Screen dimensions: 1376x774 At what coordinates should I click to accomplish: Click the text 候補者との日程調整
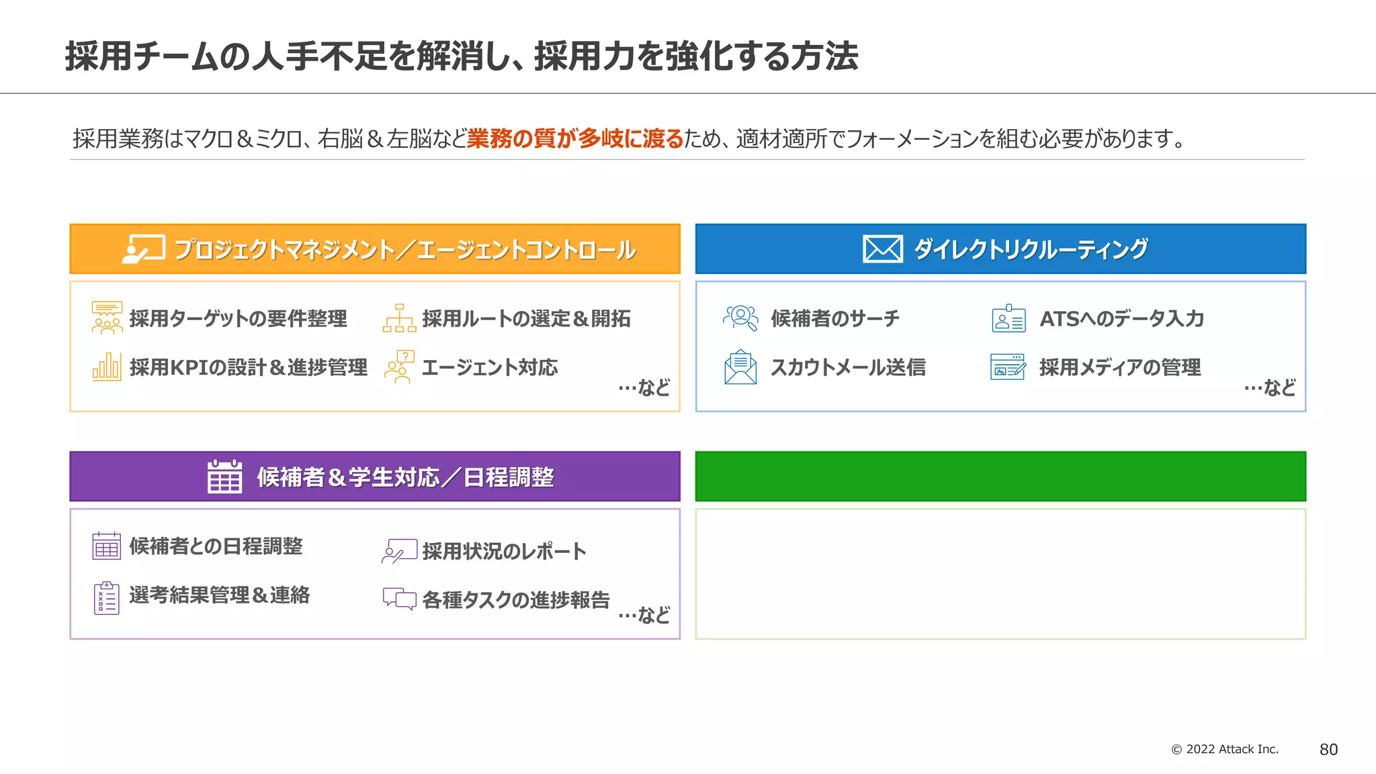pos(216,546)
